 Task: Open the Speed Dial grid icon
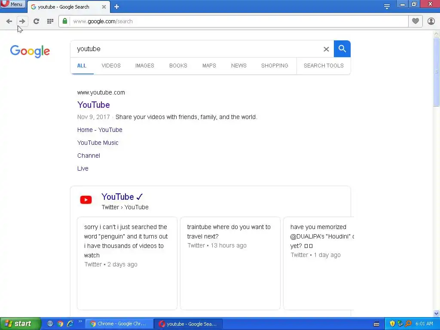pos(50,21)
